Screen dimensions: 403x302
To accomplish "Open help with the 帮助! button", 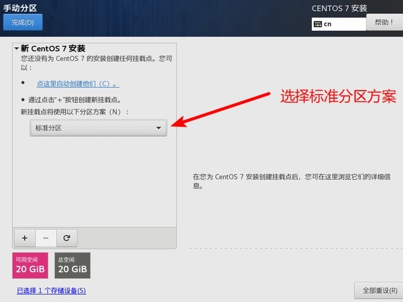I will 384,23.
